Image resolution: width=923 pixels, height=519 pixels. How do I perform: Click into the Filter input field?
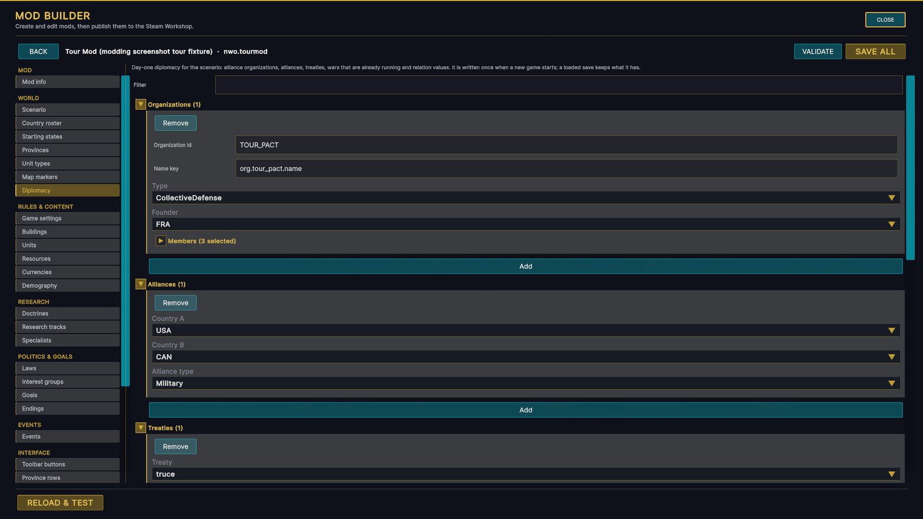(558, 85)
